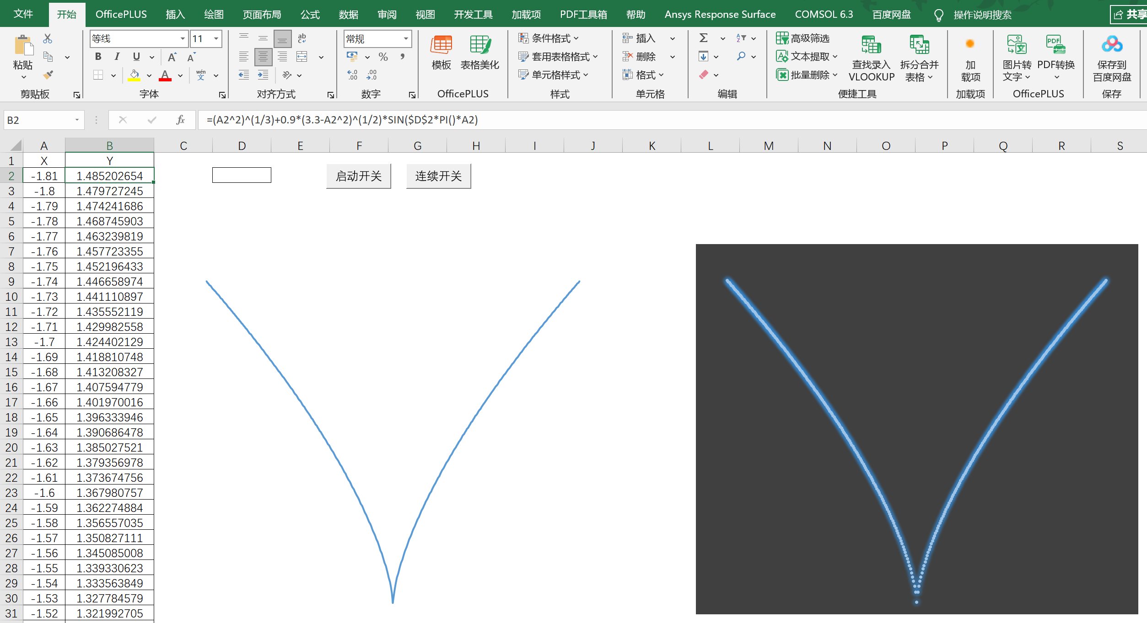Image resolution: width=1147 pixels, height=623 pixels.
Task: Open the font name 等线 dropdown
Action: pyautogui.click(x=183, y=39)
